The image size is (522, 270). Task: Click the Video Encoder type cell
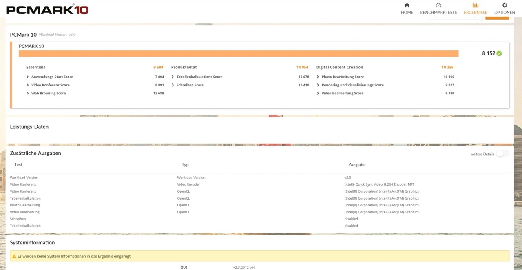[x=188, y=184]
